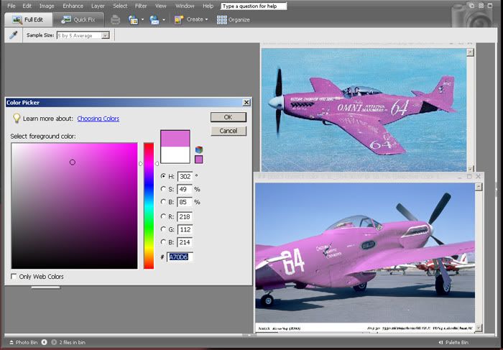Open the Image menu

point(47,6)
